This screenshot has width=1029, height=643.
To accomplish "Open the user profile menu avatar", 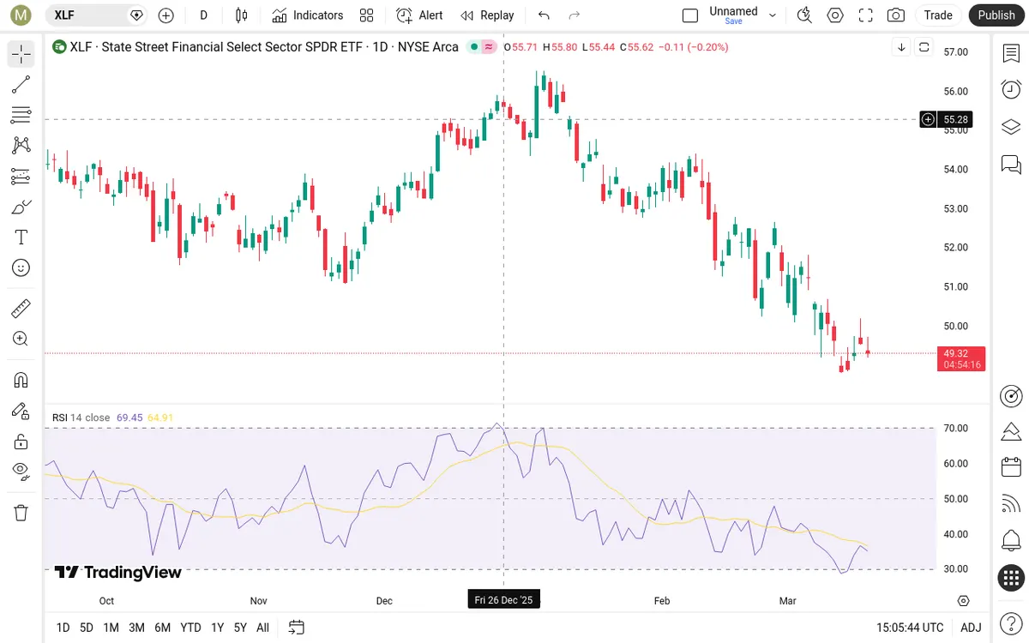I will tap(21, 15).
